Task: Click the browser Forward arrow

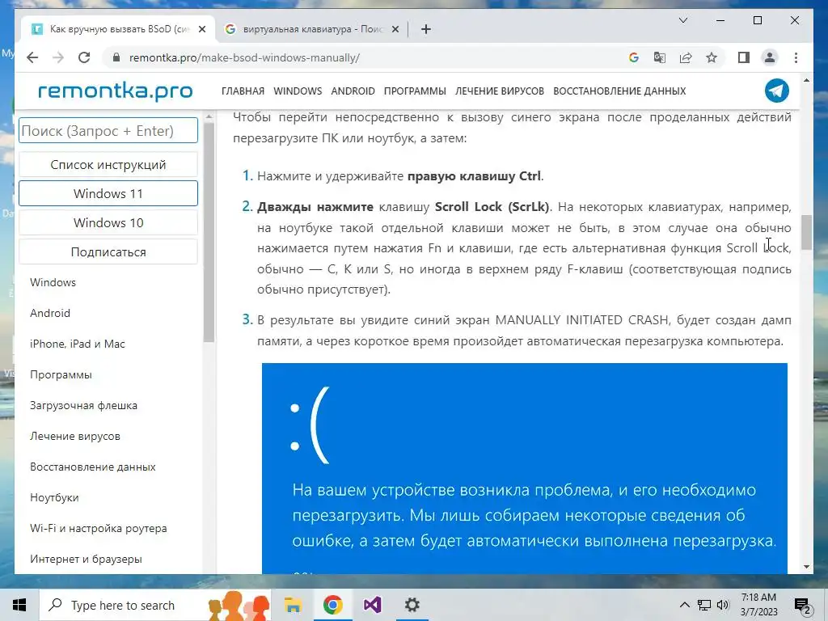Action: coord(58,57)
